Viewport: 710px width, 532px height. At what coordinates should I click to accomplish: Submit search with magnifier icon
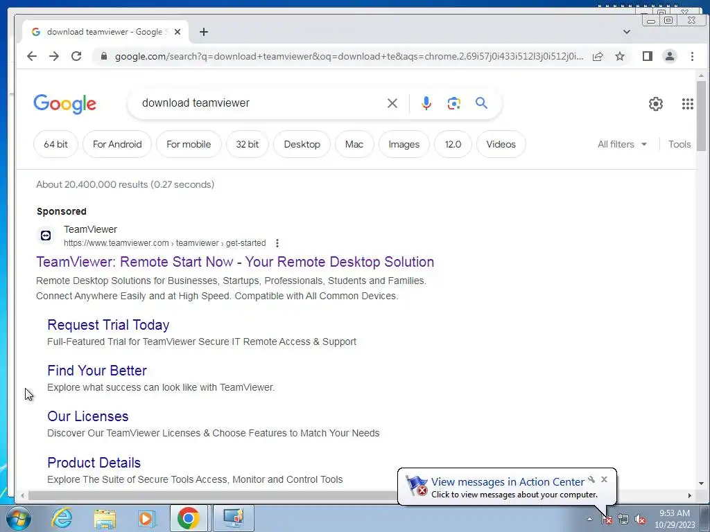481,103
